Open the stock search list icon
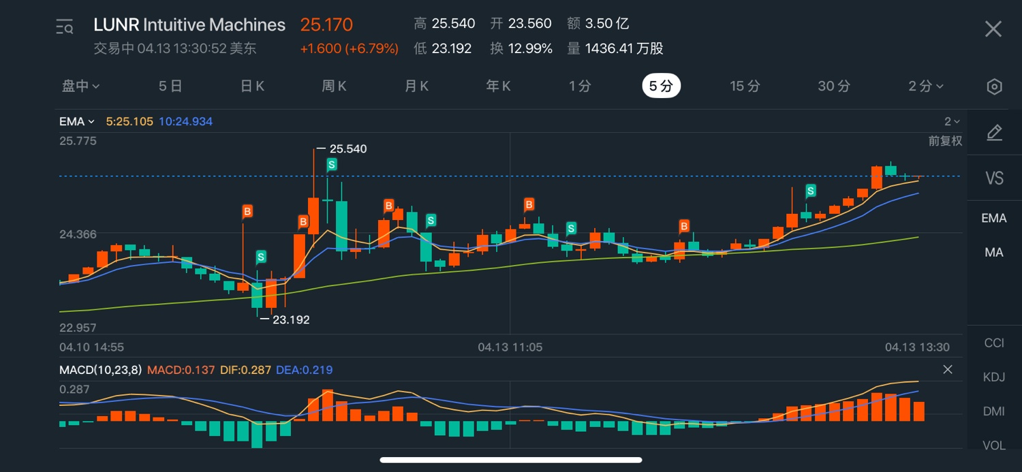Image resolution: width=1022 pixels, height=472 pixels. pyautogui.click(x=65, y=27)
